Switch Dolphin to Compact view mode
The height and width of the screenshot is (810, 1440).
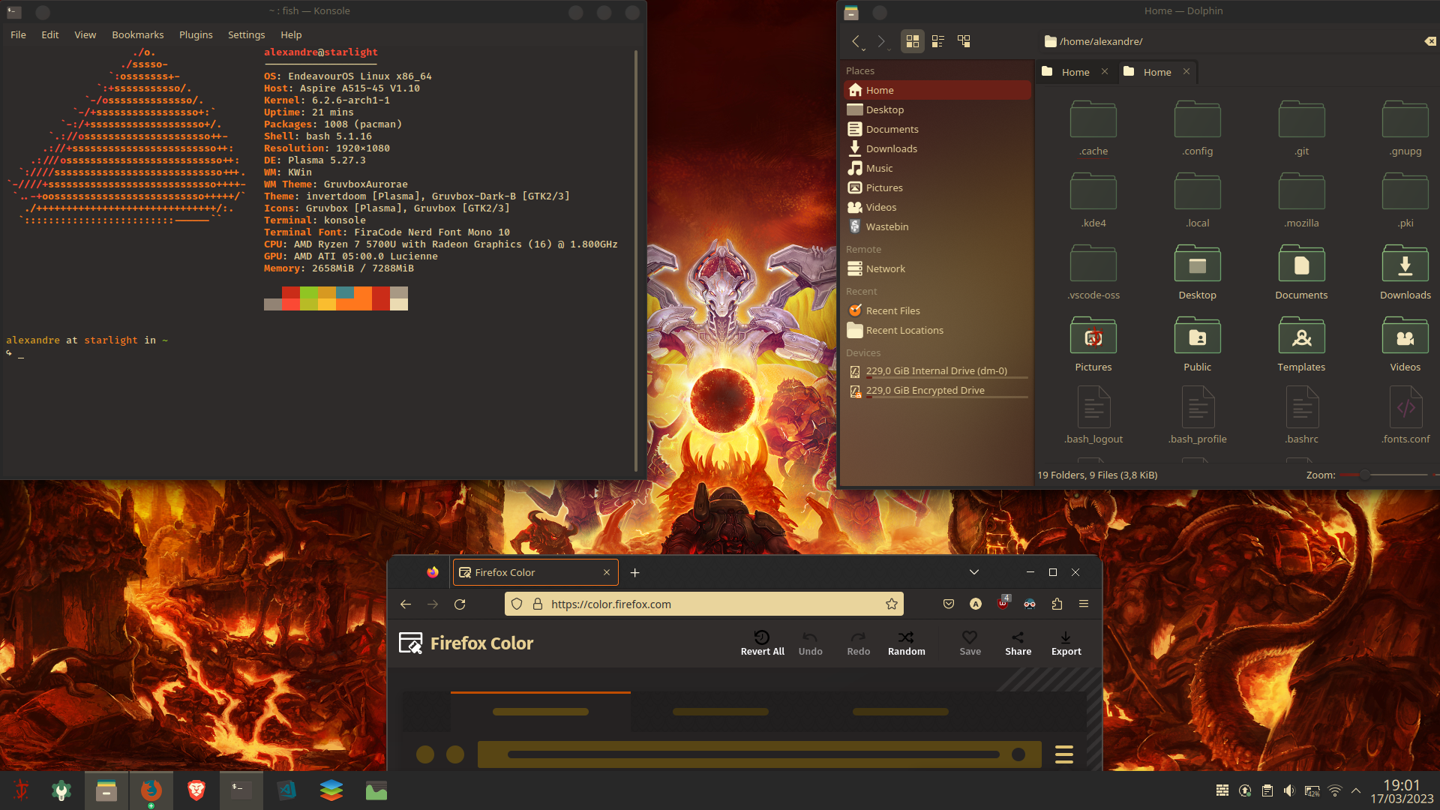click(x=937, y=41)
